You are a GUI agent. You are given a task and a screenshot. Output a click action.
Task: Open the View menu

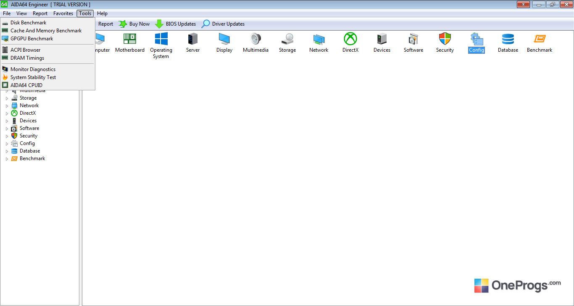point(21,13)
